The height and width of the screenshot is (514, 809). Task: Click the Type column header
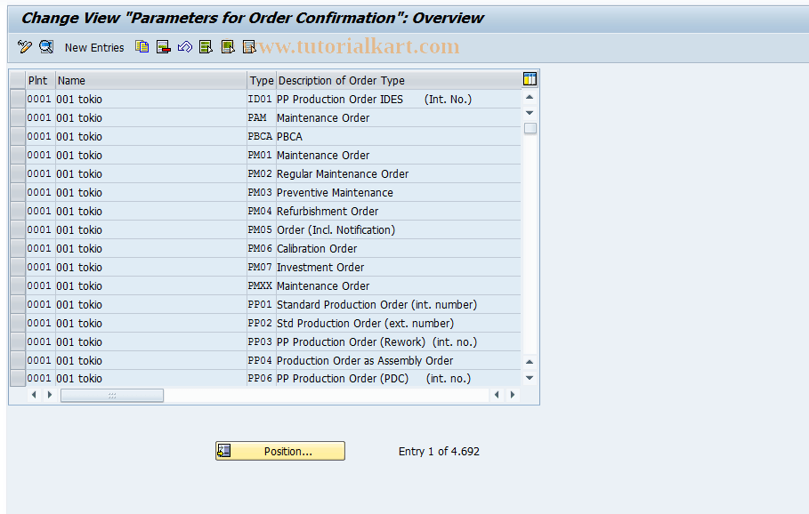261,79
